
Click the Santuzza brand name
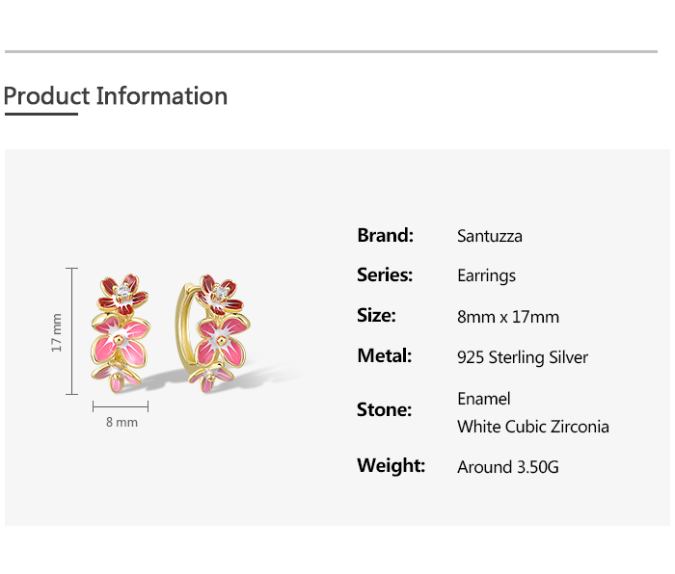(490, 236)
